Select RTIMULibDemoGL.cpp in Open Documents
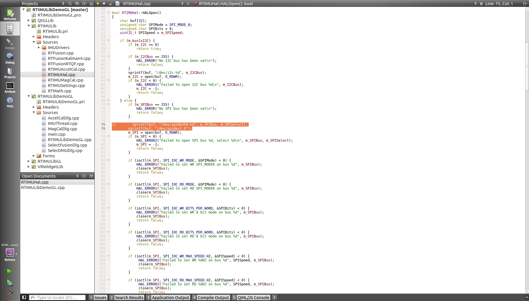Viewport: 529px width, 301px height. click(x=43, y=188)
